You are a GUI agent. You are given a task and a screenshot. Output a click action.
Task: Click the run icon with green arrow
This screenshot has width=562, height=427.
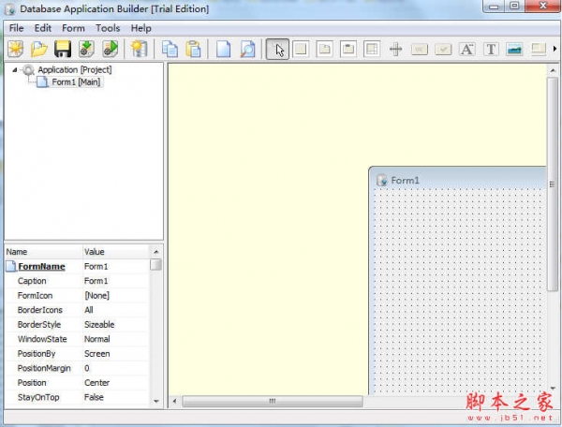tap(110, 49)
